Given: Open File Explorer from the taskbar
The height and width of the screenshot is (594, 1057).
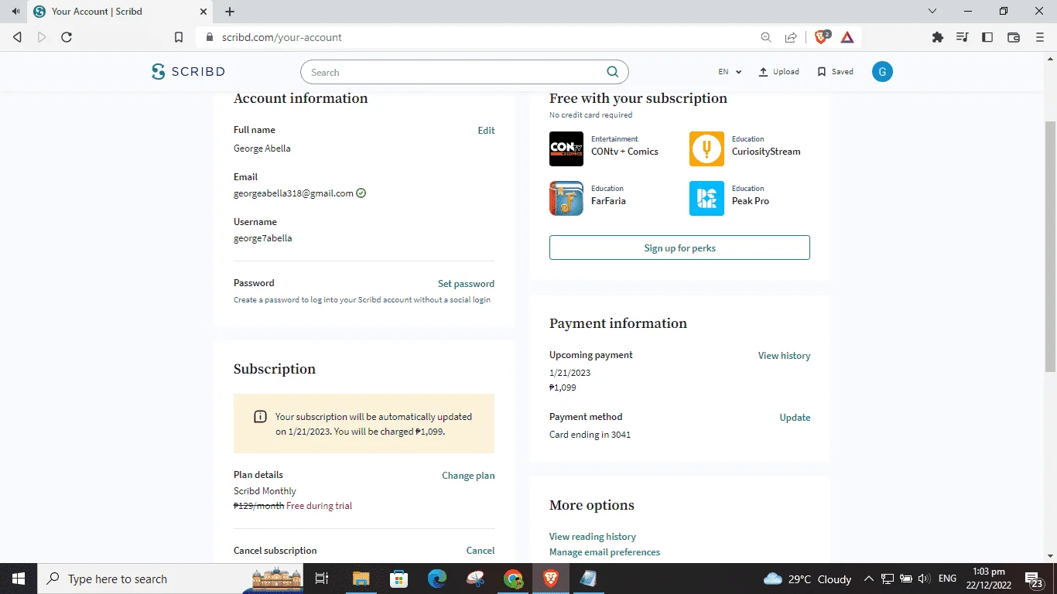Looking at the screenshot, I should click(x=361, y=579).
